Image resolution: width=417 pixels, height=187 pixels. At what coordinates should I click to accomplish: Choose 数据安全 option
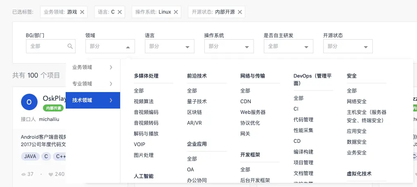pyautogui.click(x=357, y=142)
